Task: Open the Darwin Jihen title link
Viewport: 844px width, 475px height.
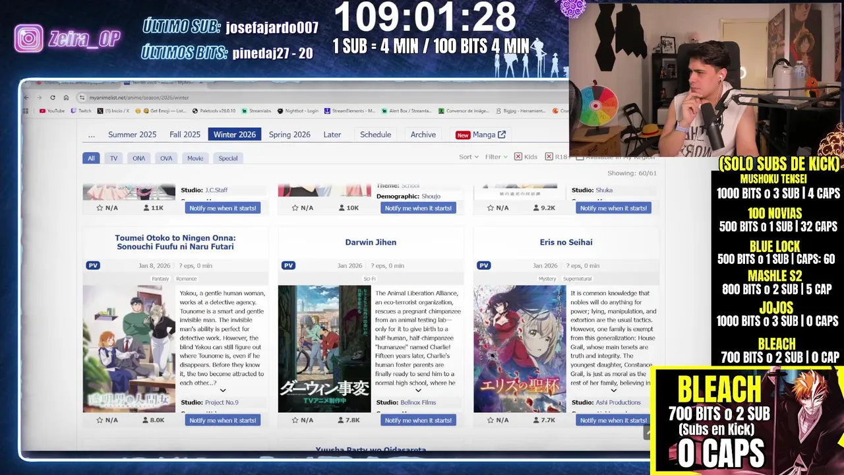Action: tap(371, 242)
